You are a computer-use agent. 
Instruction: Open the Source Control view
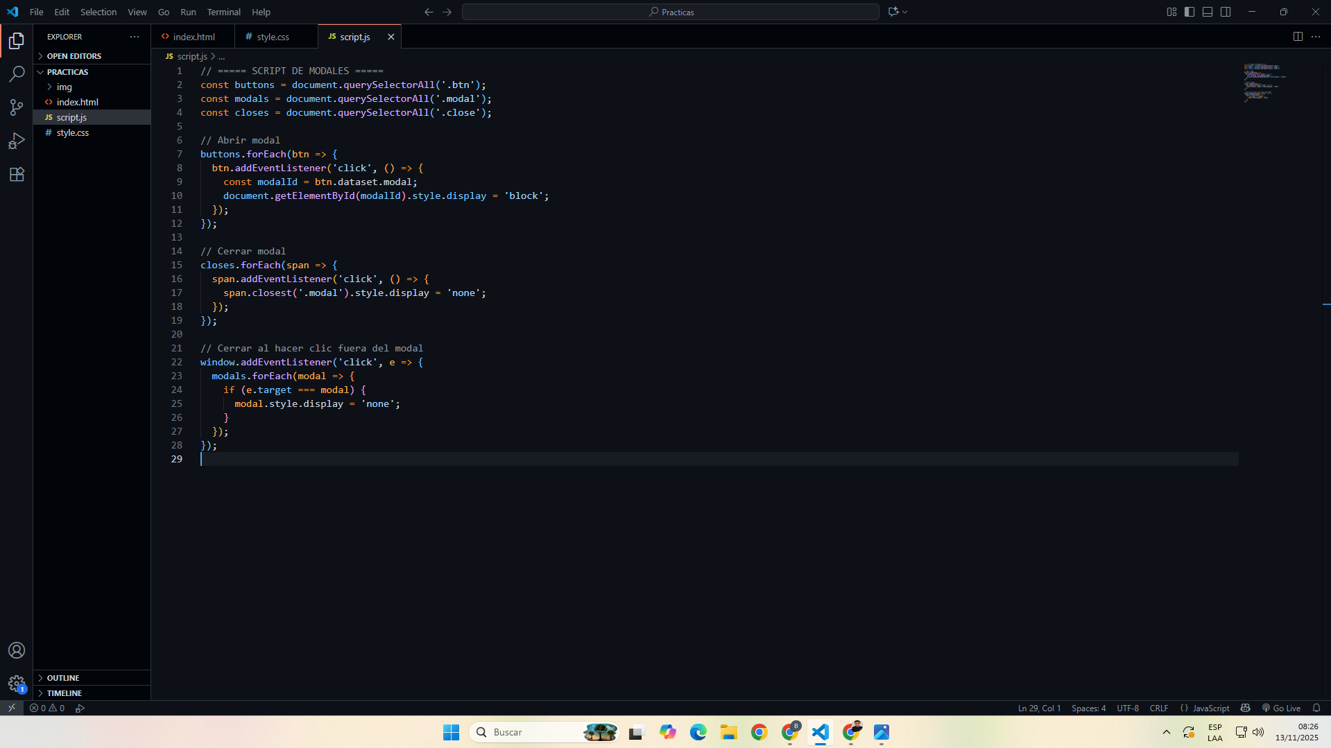pos(17,107)
